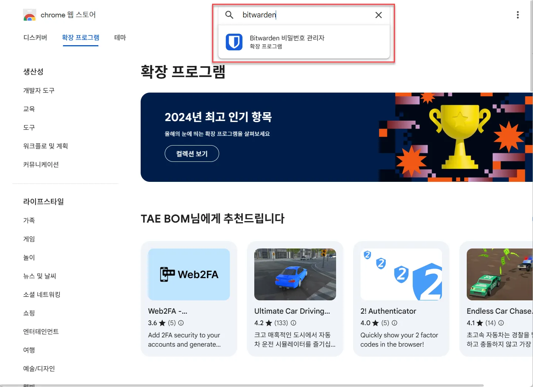This screenshot has width=533, height=387.
Task: Click the 2! Authenticator card title
Action: [388, 311]
